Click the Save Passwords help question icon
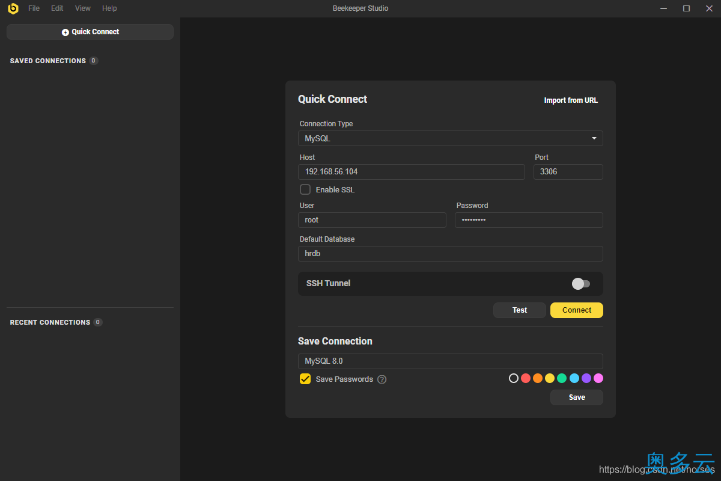Viewport: 721px width, 481px height. click(x=382, y=379)
